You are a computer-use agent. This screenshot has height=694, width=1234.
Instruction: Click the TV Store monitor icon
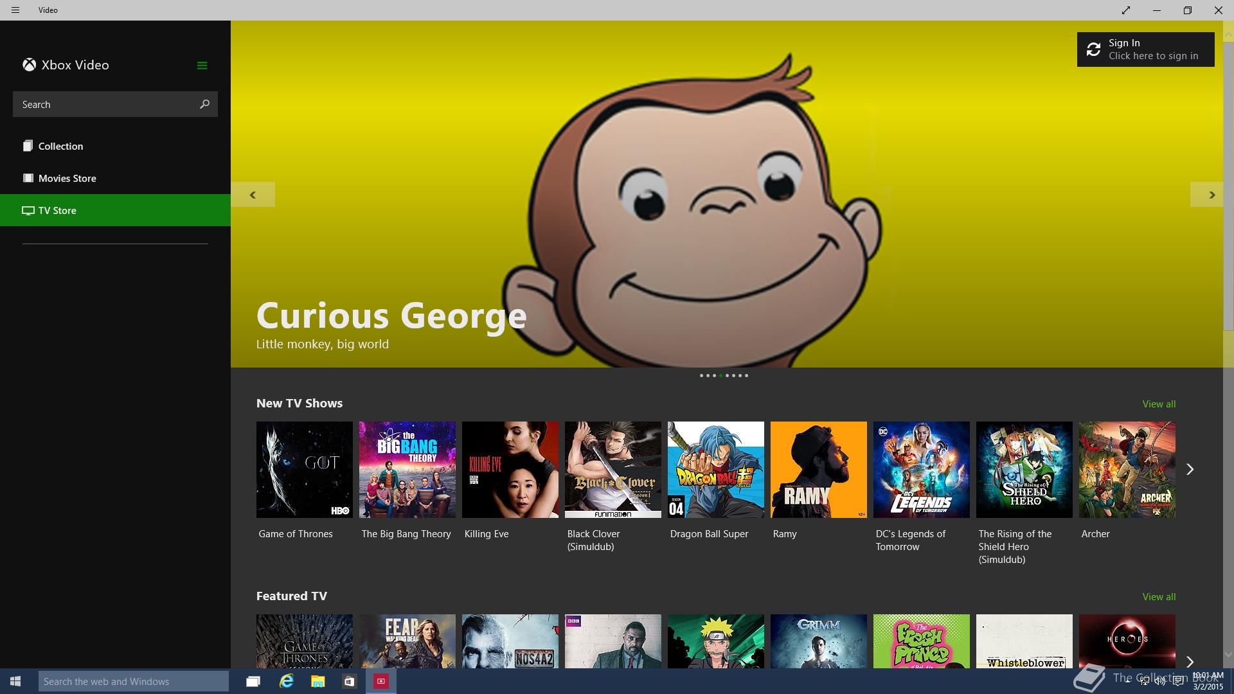tap(28, 210)
